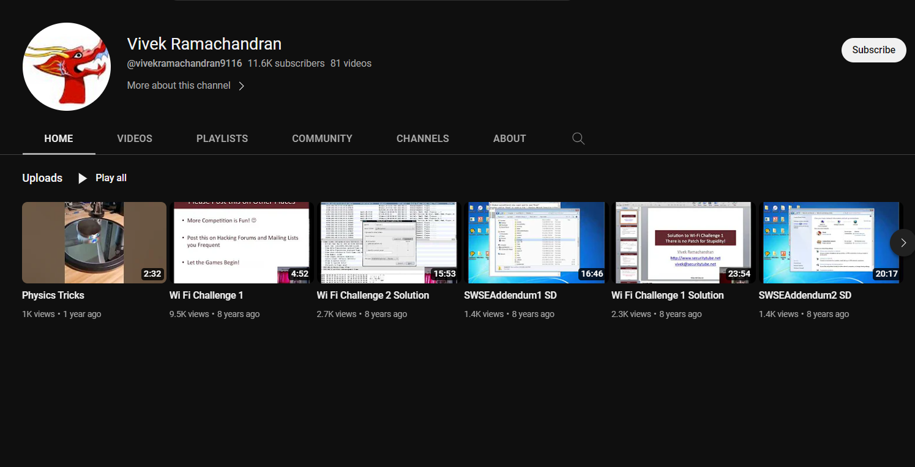Click the Wi Fi Challenge 1 Solution title

coord(667,295)
